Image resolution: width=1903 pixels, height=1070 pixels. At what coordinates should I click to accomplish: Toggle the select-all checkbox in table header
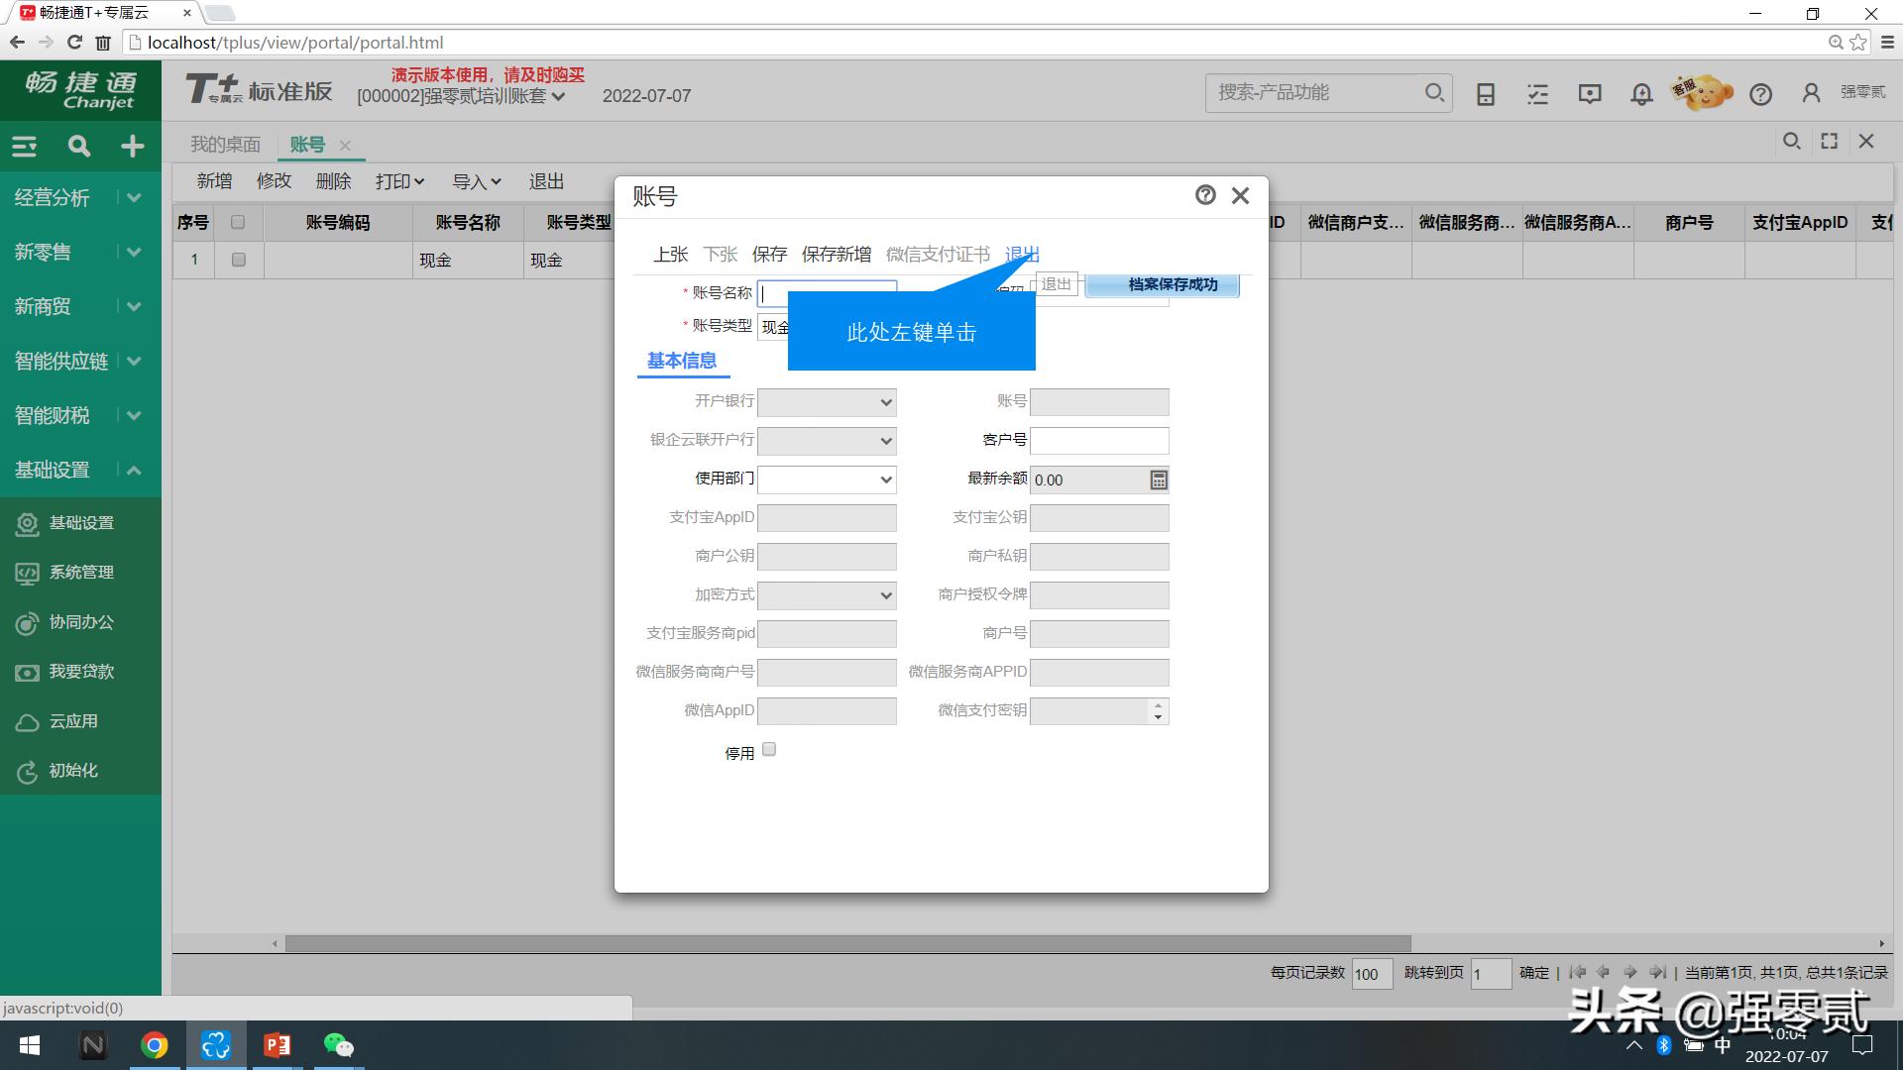click(237, 222)
